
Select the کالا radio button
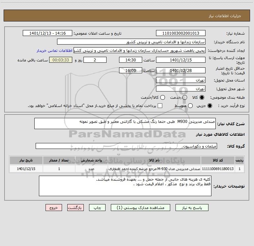[x=202, y=97]
